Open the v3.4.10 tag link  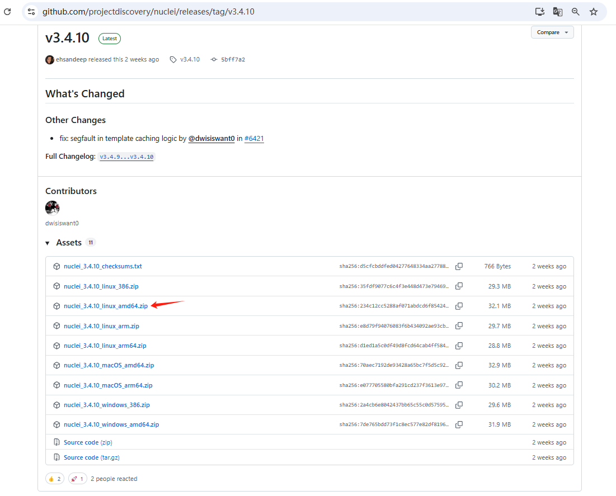pos(190,59)
